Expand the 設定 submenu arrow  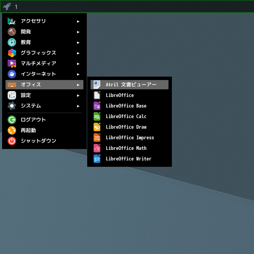click(x=78, y=95)
